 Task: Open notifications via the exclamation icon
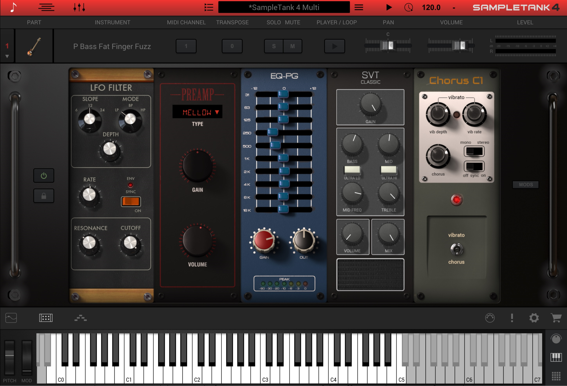[512, 318]
